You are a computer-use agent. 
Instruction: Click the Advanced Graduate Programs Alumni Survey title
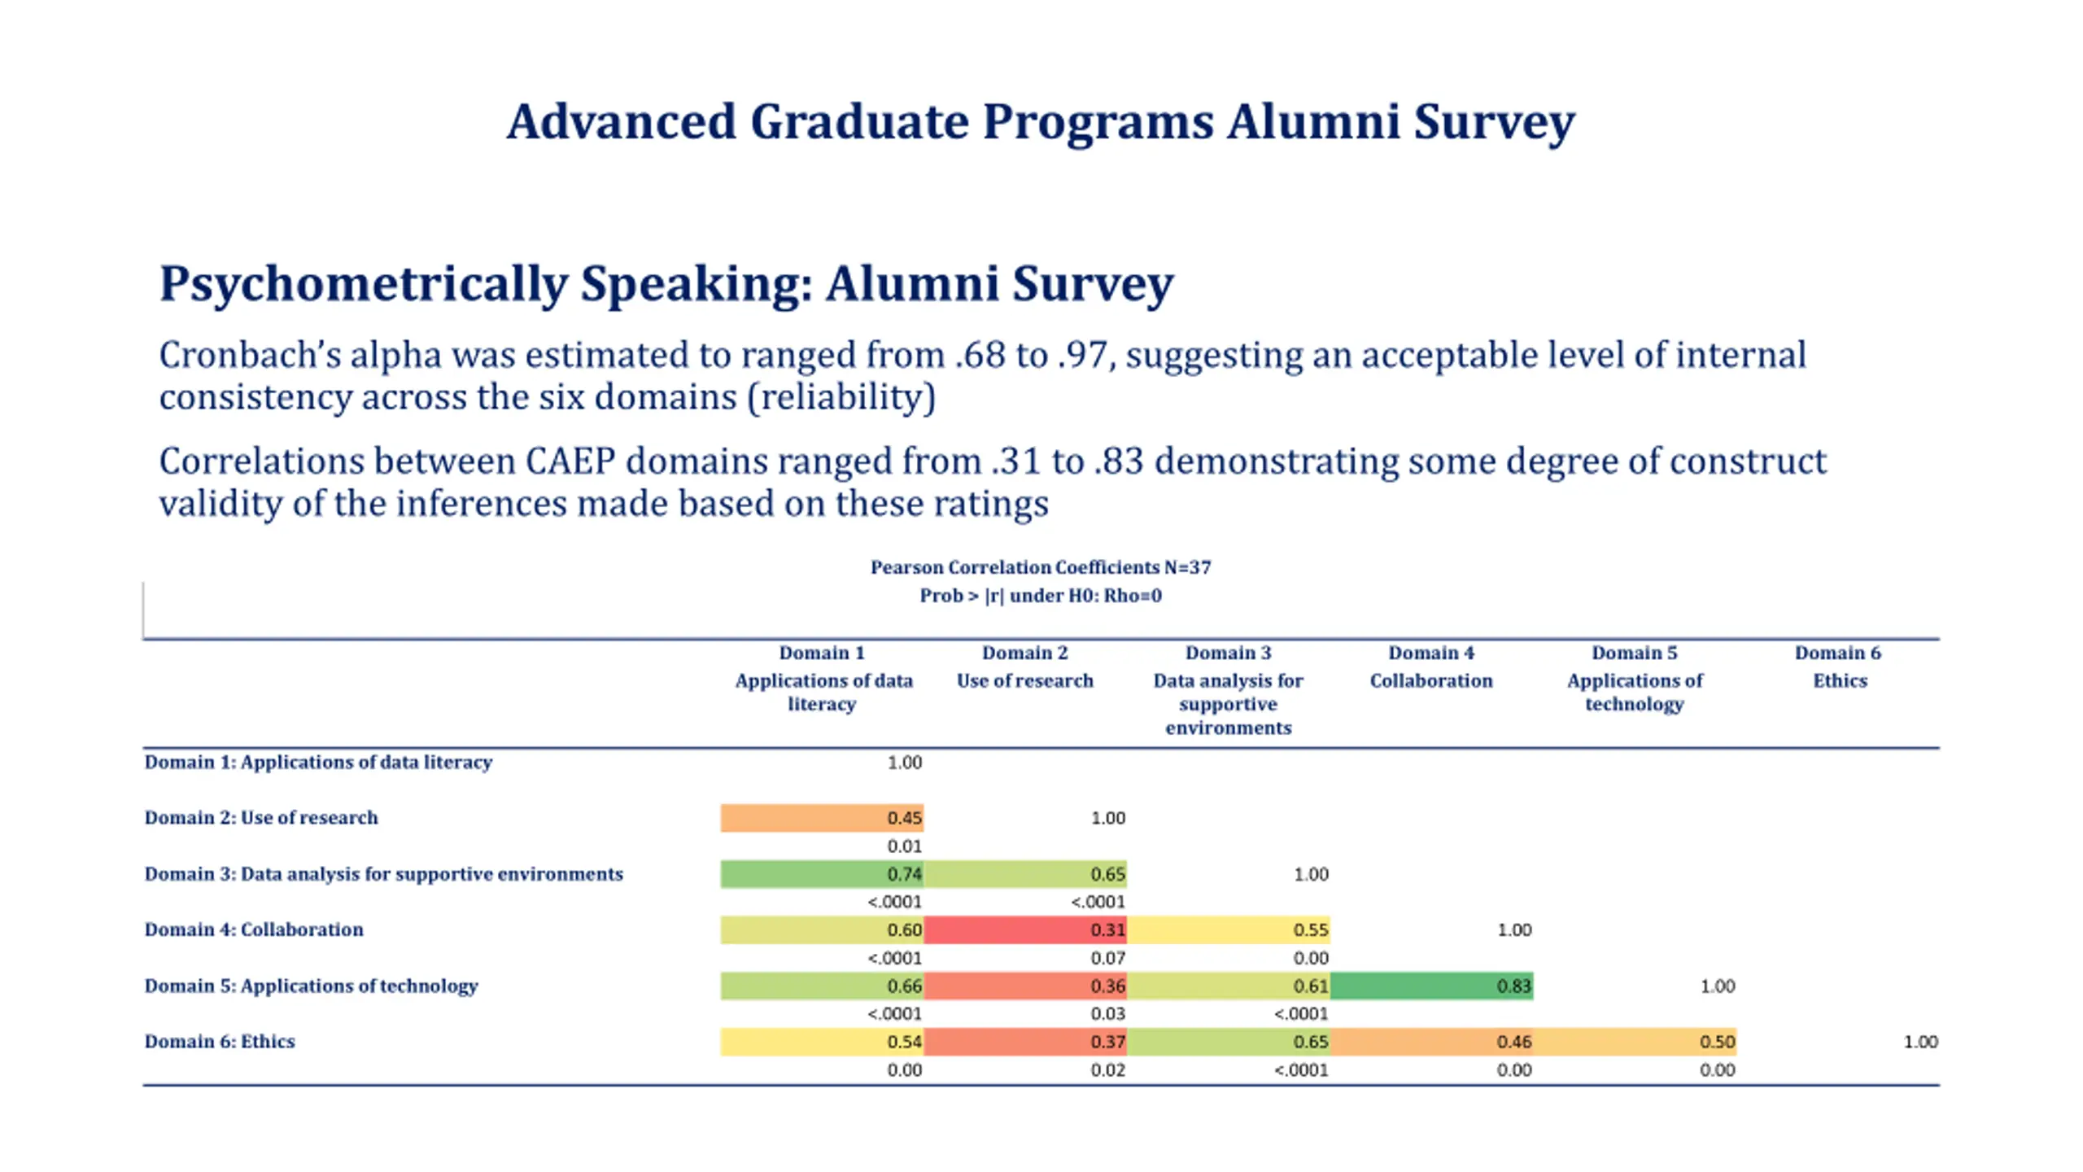[1041, 122]
